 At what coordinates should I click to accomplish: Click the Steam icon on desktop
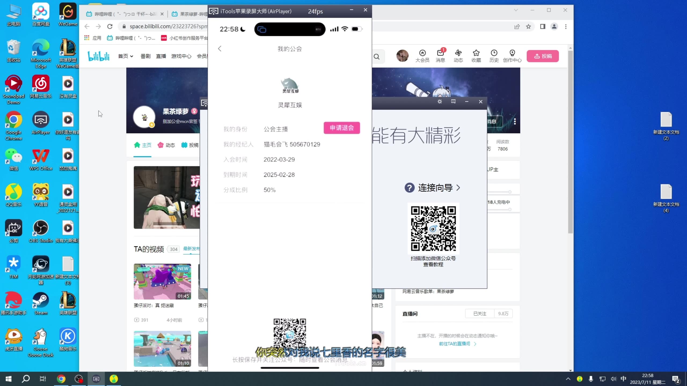[x=41, y=300]
